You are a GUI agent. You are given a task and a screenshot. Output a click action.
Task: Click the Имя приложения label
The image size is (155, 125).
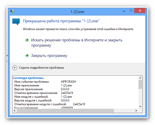point(27,85)
